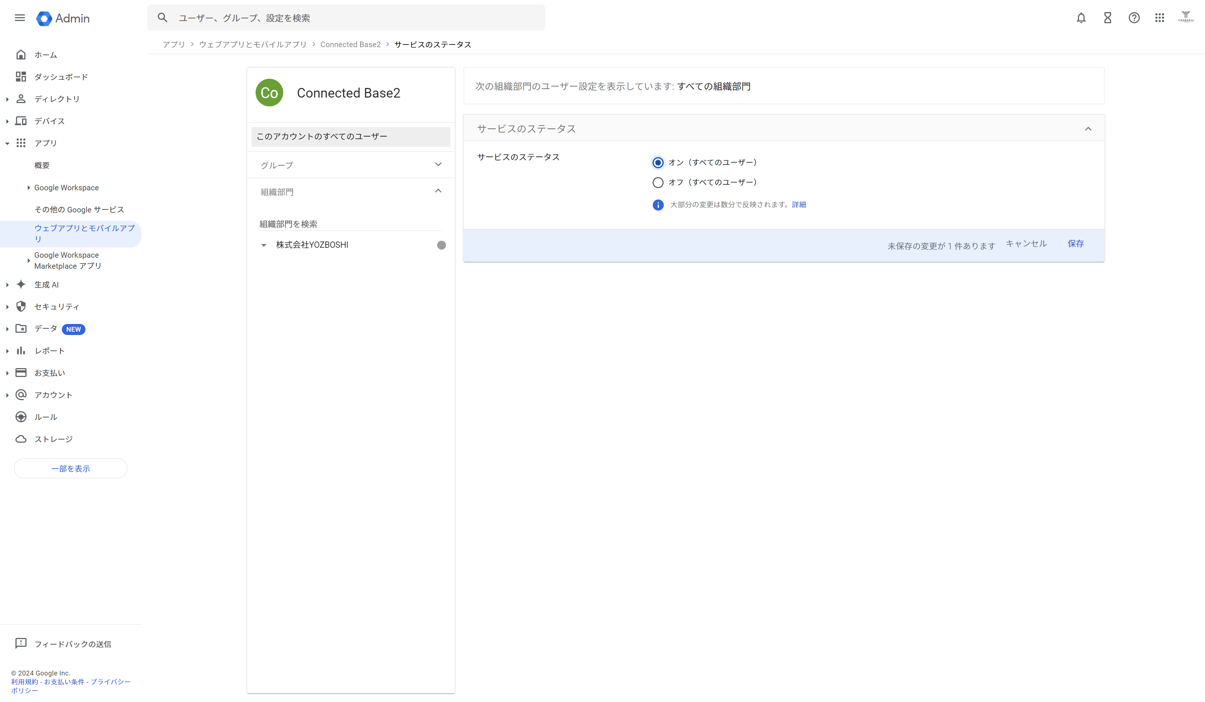
Task: Click the Google Admin logo
Action: pyautogui.click(x=63, y=18)
